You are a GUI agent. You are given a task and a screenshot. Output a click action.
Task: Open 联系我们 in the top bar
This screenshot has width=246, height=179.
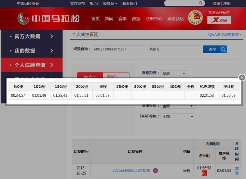coord(129,3)
